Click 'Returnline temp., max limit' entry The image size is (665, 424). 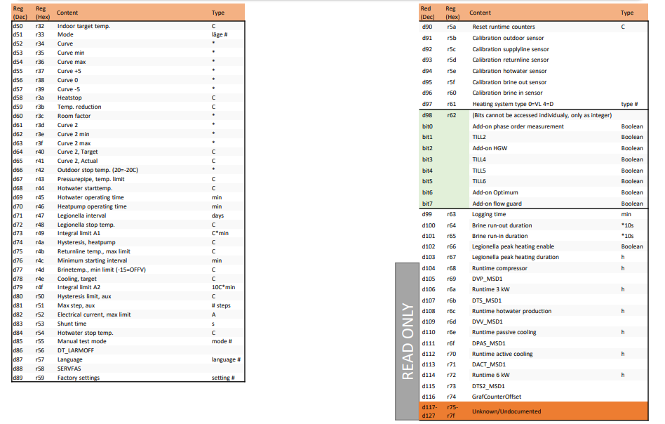coord(94,251)
